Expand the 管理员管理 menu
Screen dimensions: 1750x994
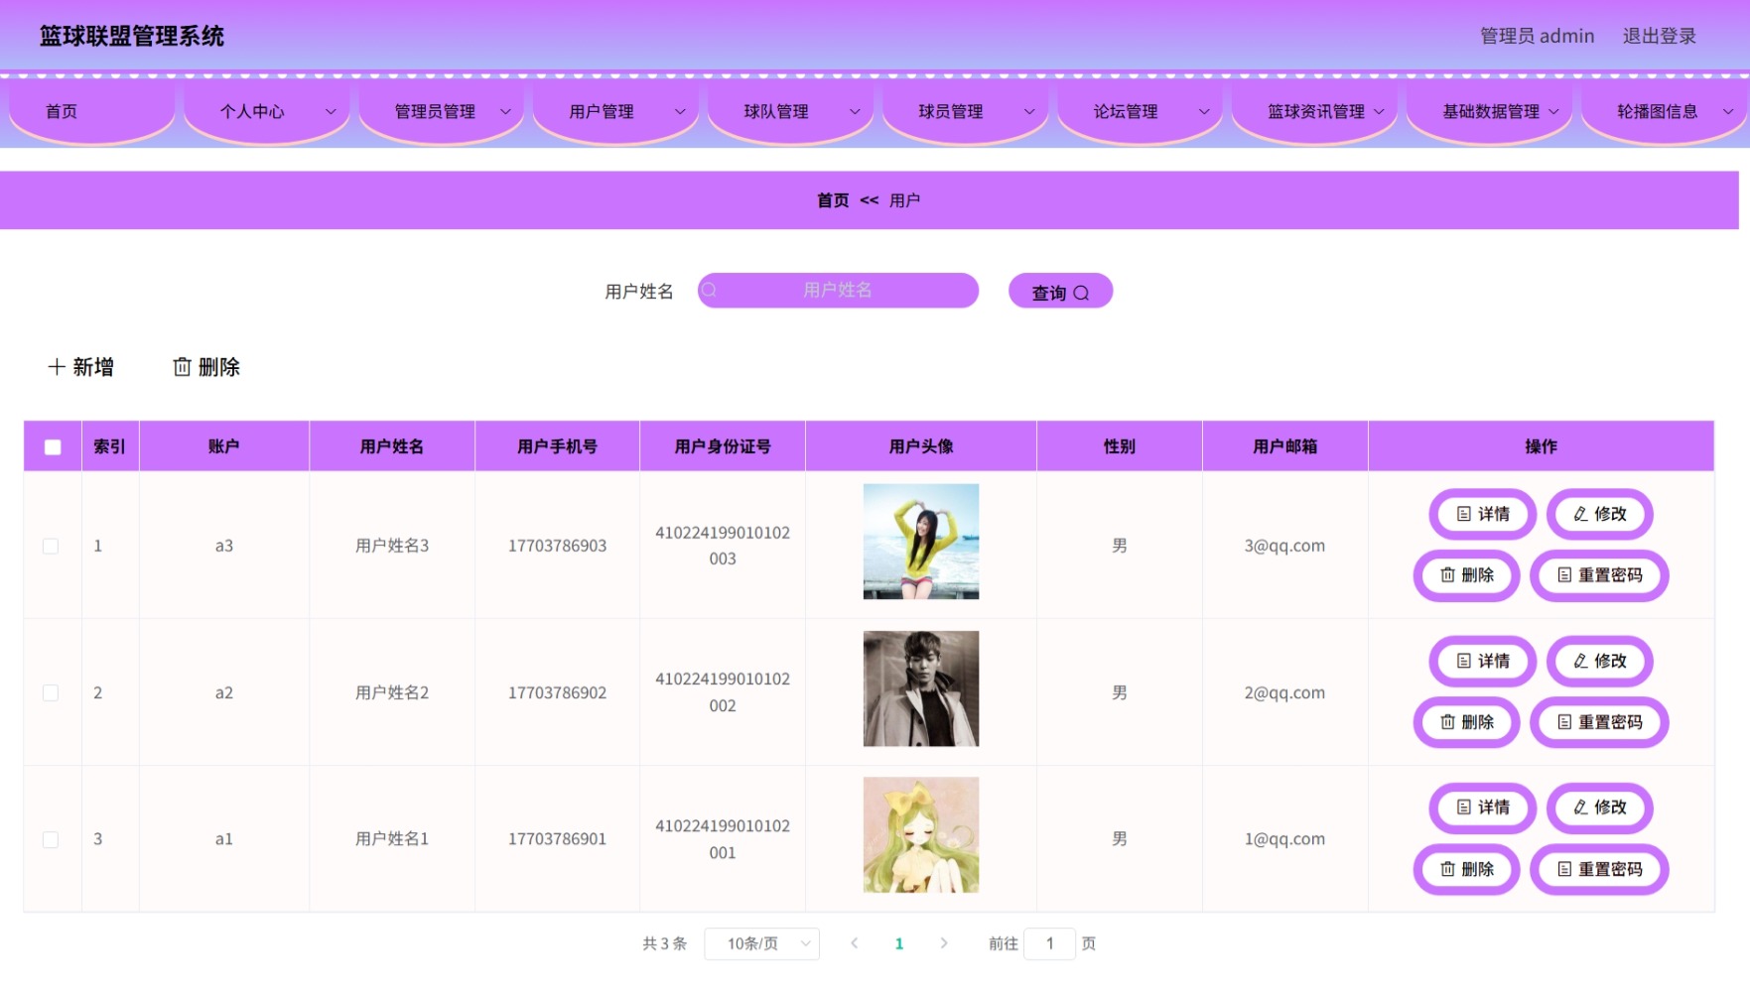tap(441, 111)
